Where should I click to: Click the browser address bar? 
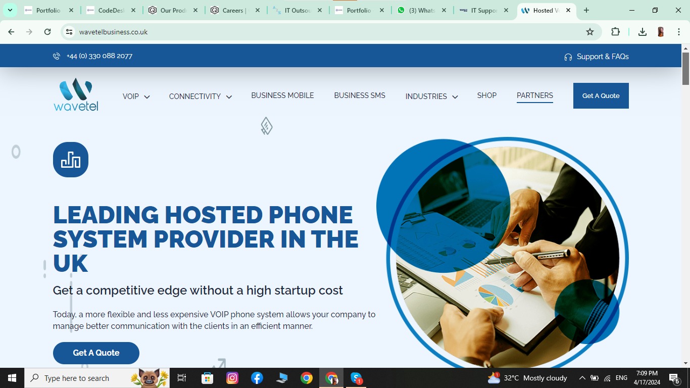pos(323,32)
